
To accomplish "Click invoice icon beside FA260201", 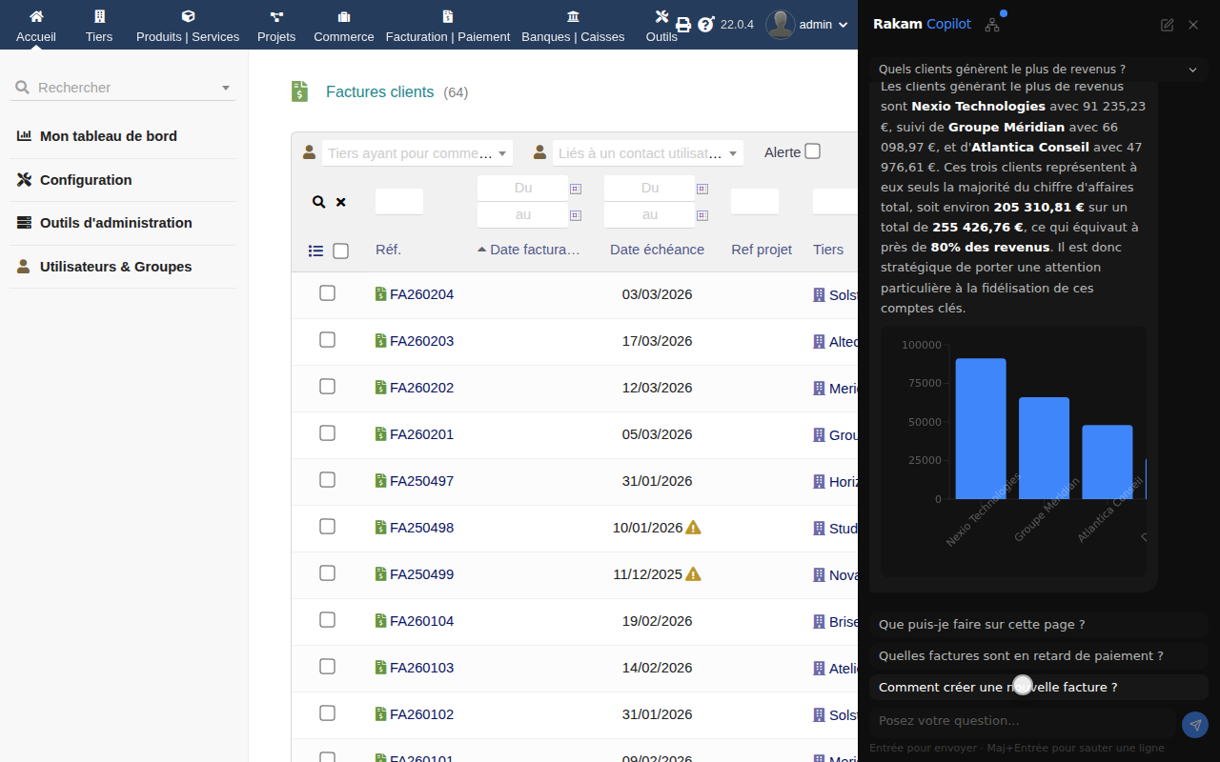I will [x=381, y=434].
